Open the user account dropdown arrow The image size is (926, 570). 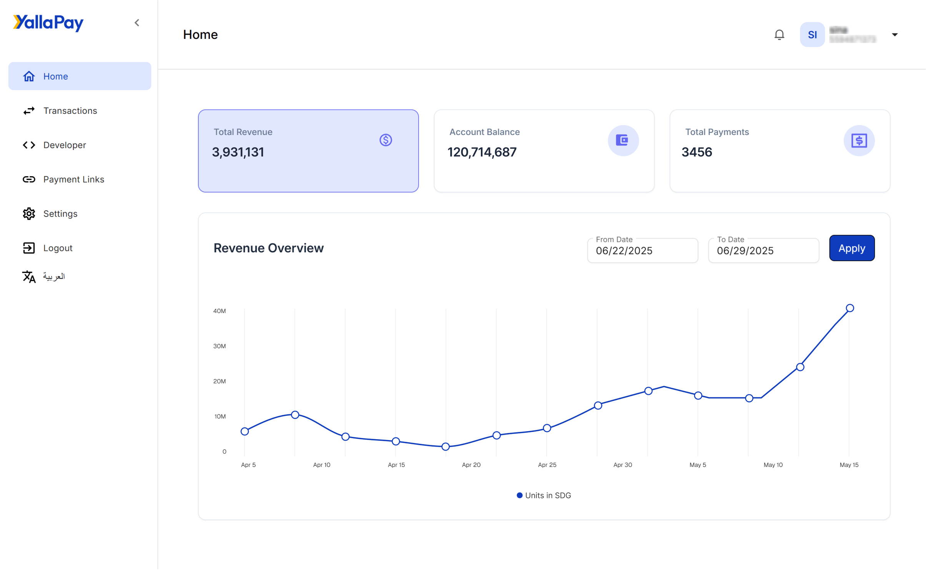pyautogui.click(x=894, y=35)
